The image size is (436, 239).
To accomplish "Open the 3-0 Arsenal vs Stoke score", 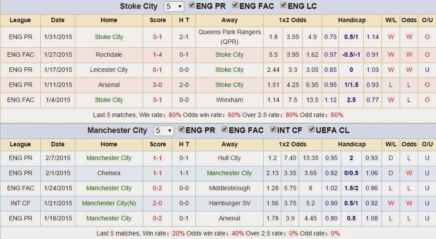I will [157, 85].
